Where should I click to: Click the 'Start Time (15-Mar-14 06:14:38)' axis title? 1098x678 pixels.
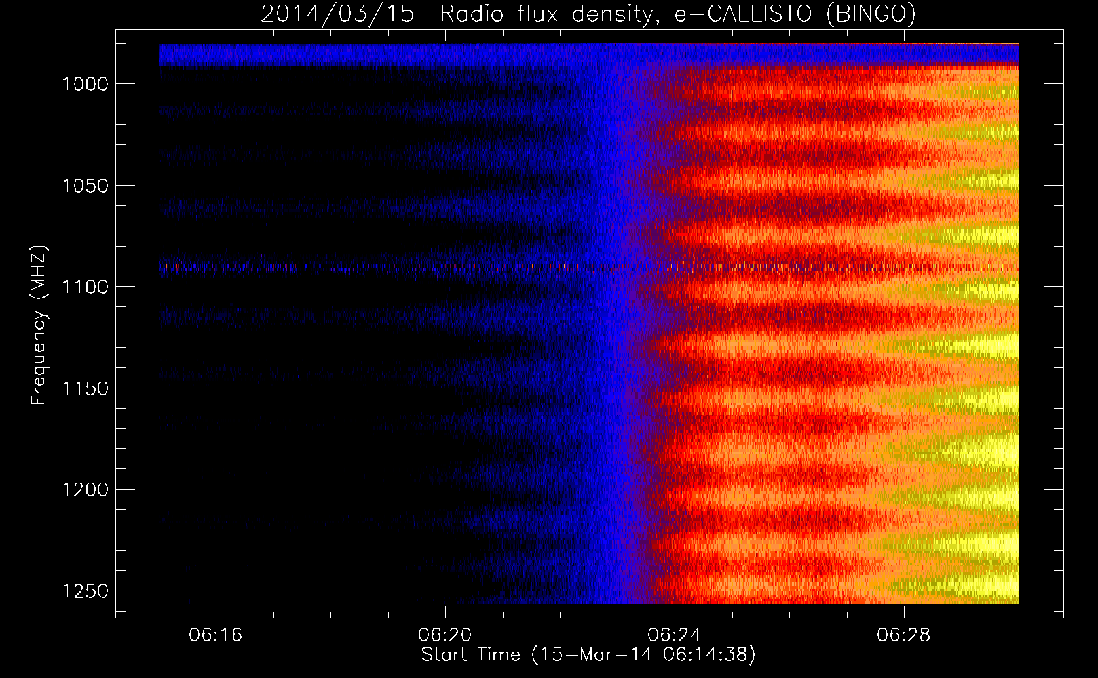point(588,656)
